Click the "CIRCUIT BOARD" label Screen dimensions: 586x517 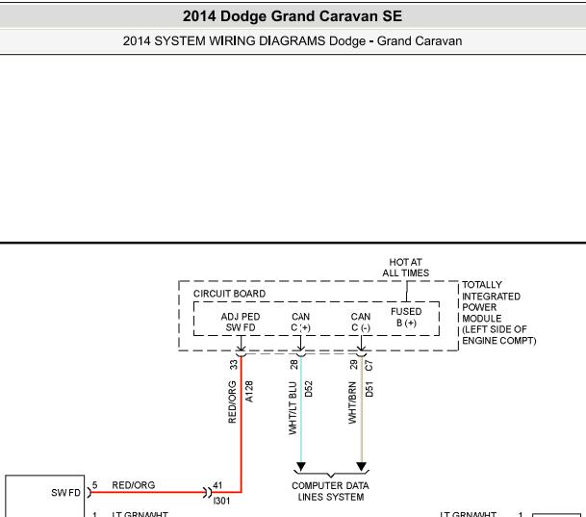tap(229, 294)
